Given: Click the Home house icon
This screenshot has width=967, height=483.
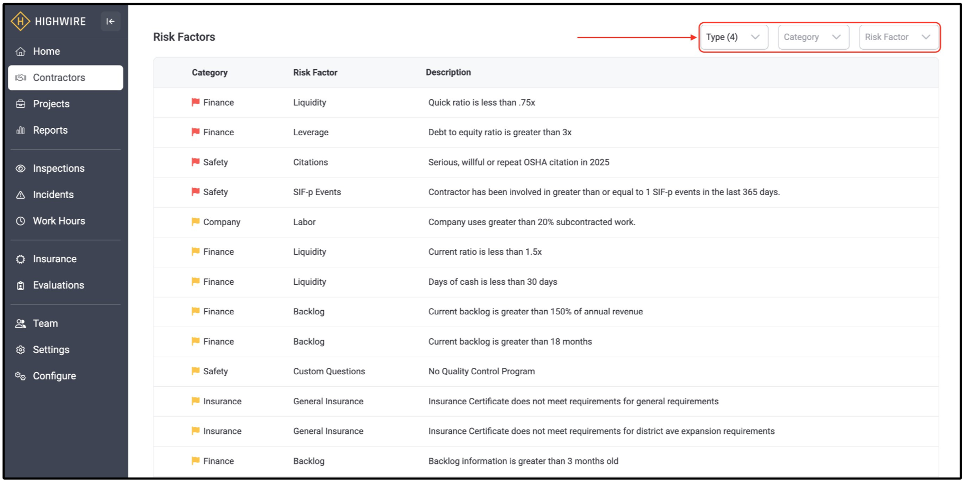Looking at the screenshot, I should click(x=21, y=52).
